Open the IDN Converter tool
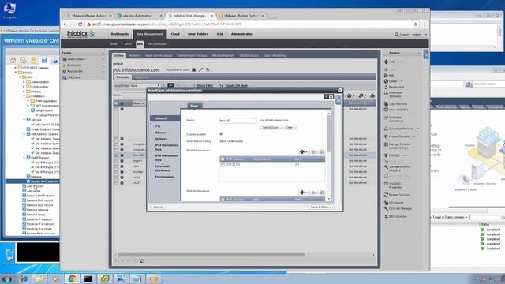The width and height of the screenshot is (505, 284). tap(398, 216)
